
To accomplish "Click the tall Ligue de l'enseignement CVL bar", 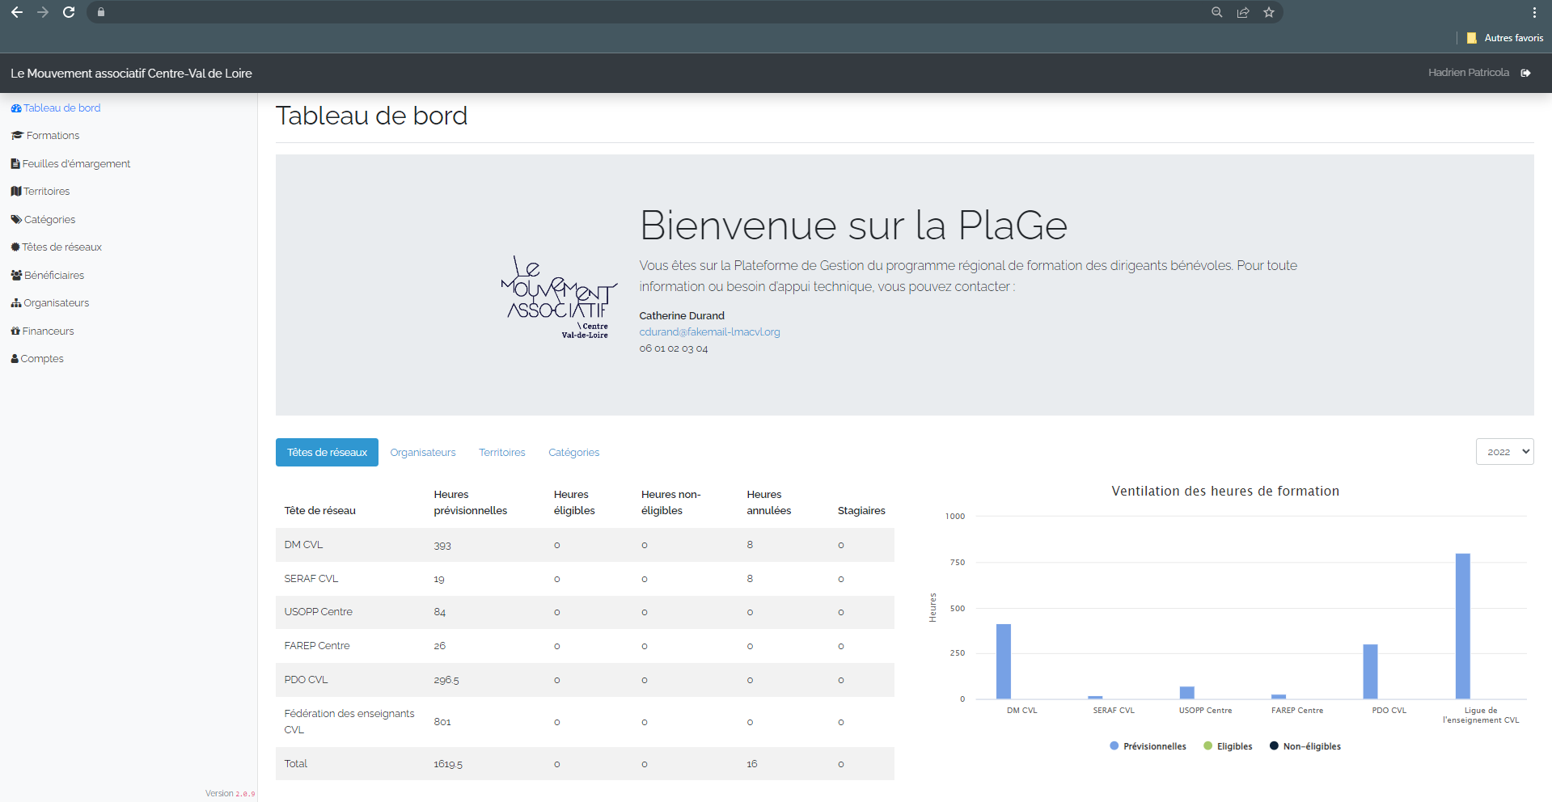I will coord(1463,627).
